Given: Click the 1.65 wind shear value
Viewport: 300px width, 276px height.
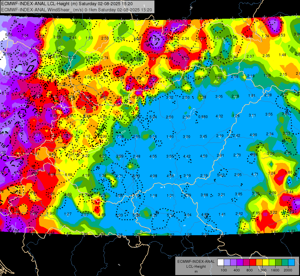Looking at the screenshot, I should coord(256,213).
